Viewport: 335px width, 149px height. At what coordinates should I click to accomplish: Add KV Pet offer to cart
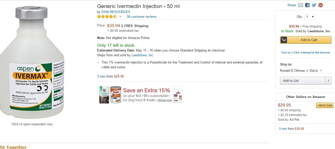pyautogui.click(x=325, y=105)
